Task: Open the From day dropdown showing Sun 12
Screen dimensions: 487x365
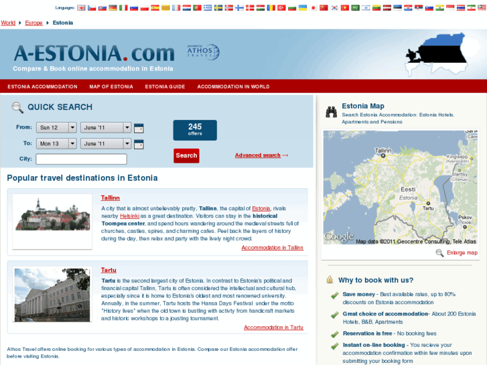Action: tap(56, 127)
